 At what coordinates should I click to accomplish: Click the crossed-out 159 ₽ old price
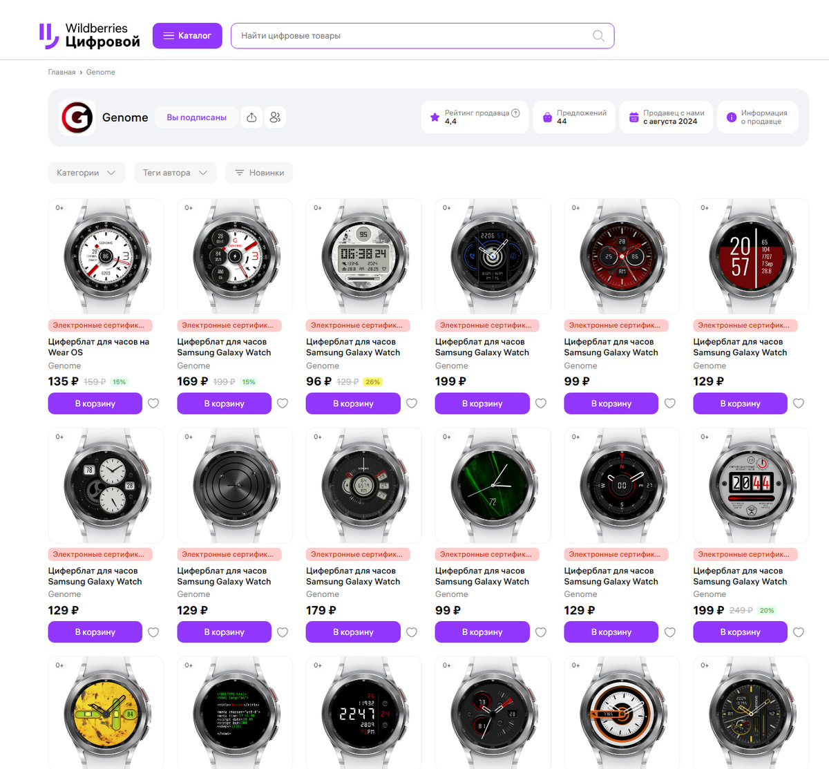tap(95, 381)
